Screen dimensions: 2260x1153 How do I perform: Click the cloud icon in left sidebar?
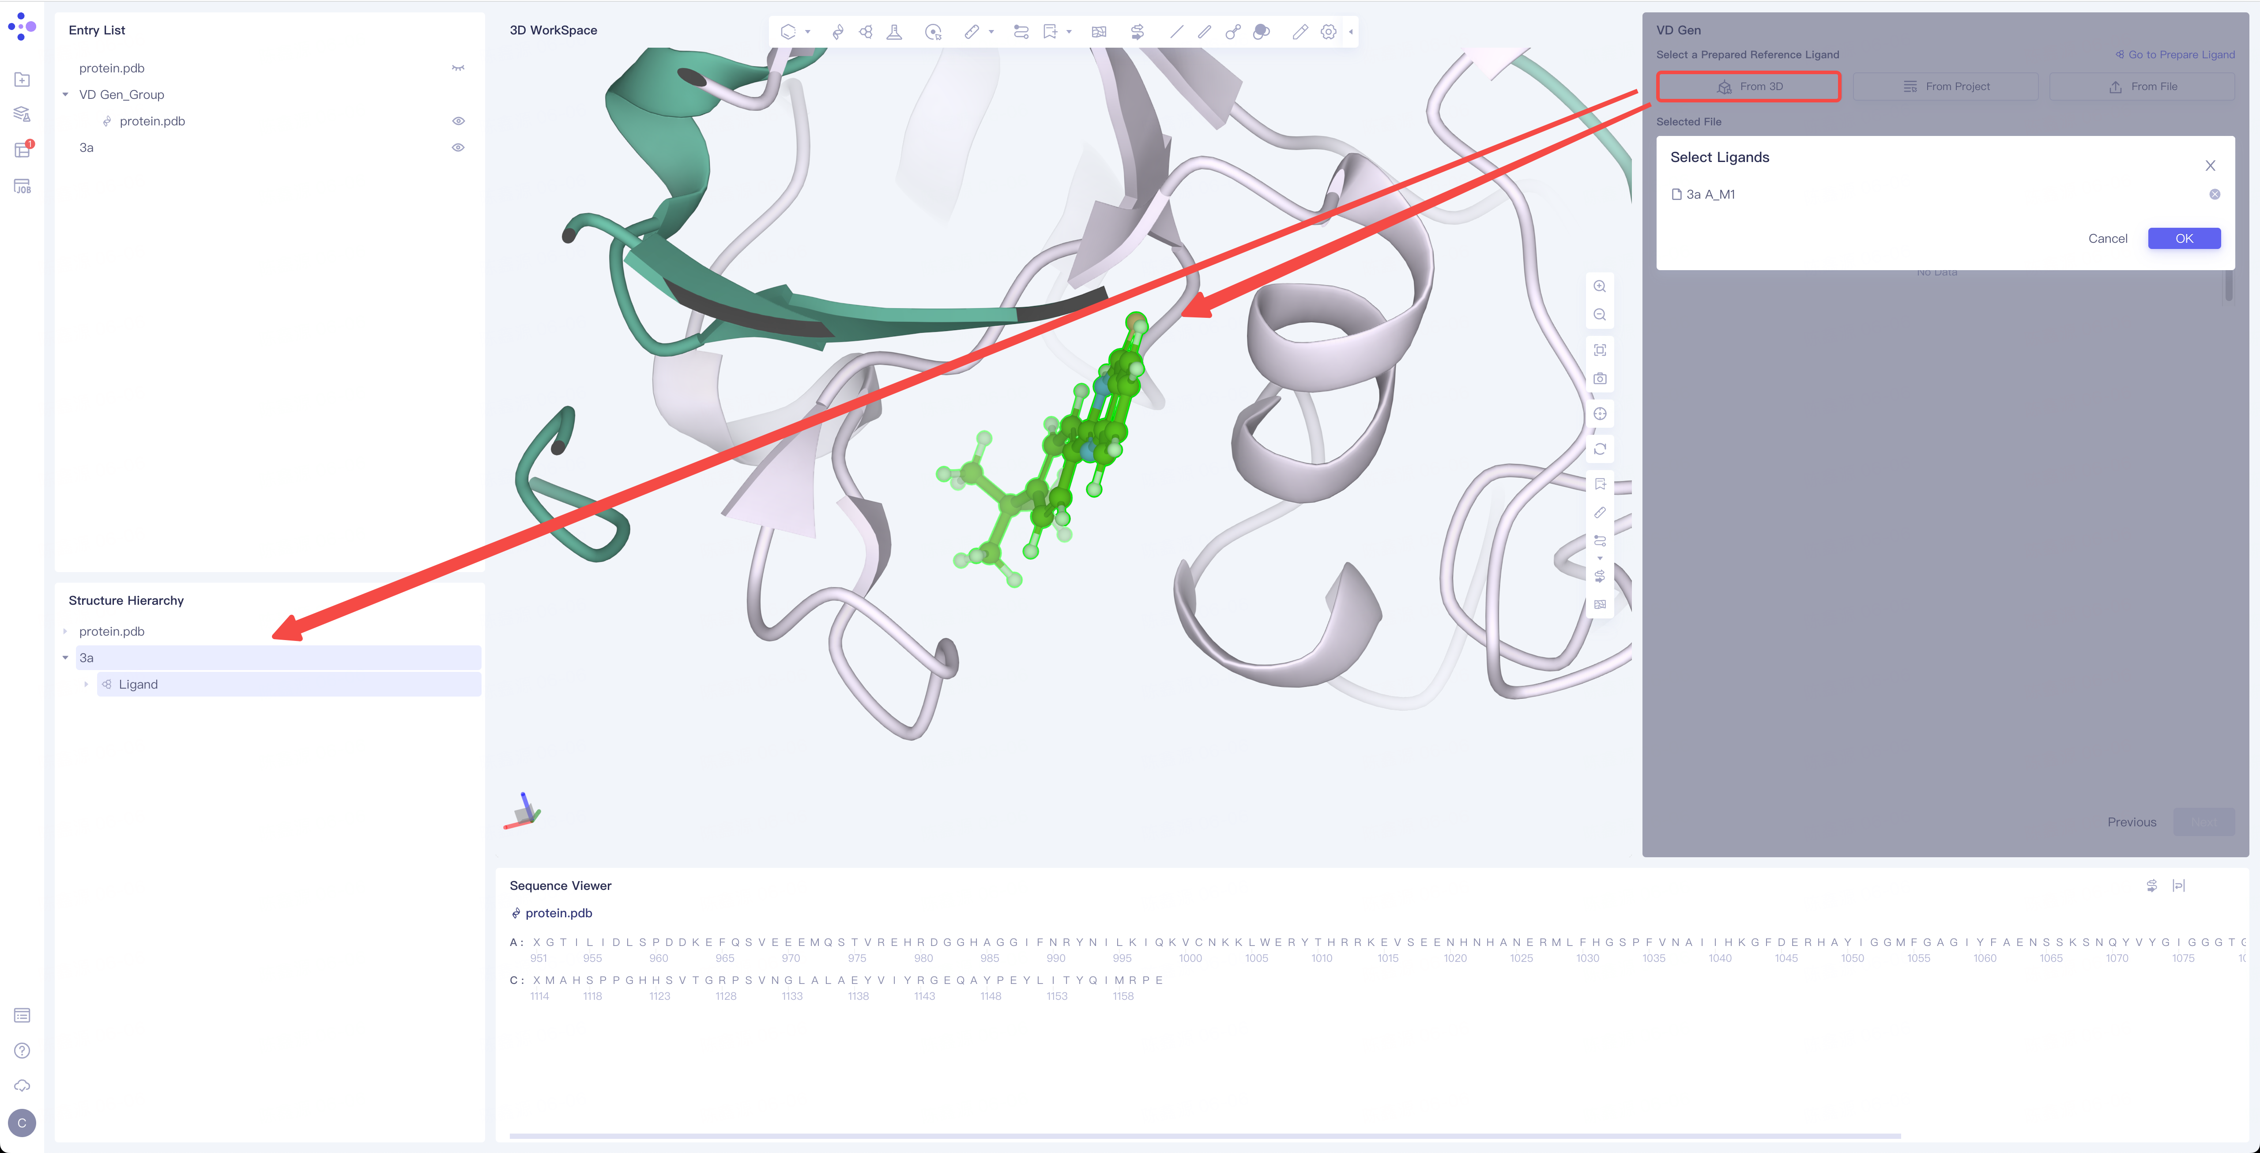click(23, 1085)
